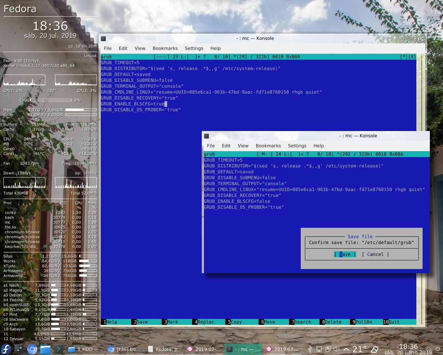Click GRUB_TIMEOUT=5 line in back editor

click(120, 62)
